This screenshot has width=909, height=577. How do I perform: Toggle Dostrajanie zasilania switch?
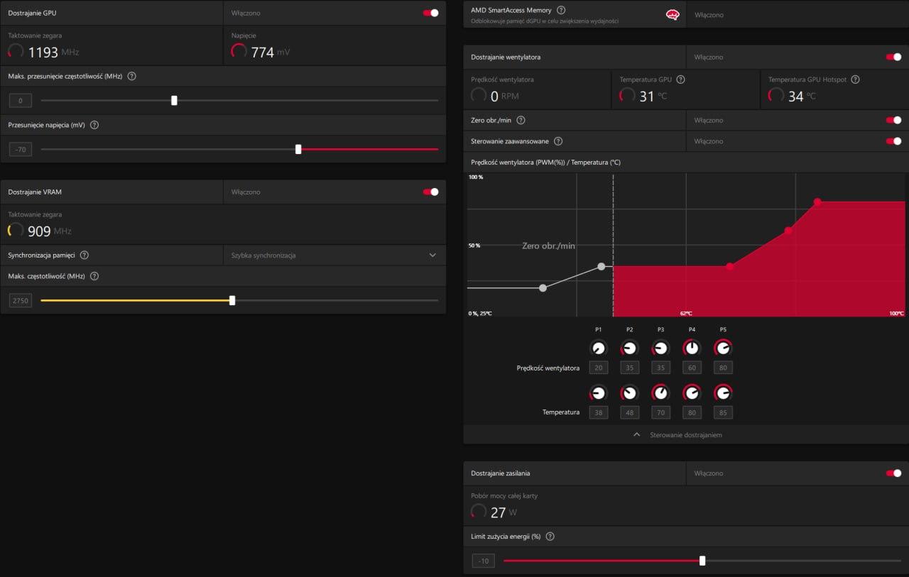(x=893, y=473)
